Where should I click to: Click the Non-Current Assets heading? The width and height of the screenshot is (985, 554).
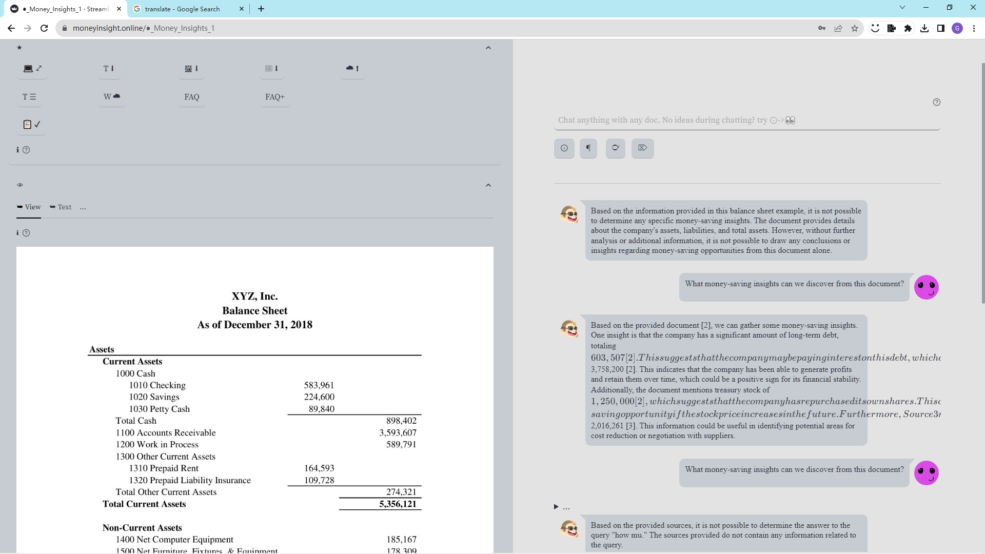(142, 528)
